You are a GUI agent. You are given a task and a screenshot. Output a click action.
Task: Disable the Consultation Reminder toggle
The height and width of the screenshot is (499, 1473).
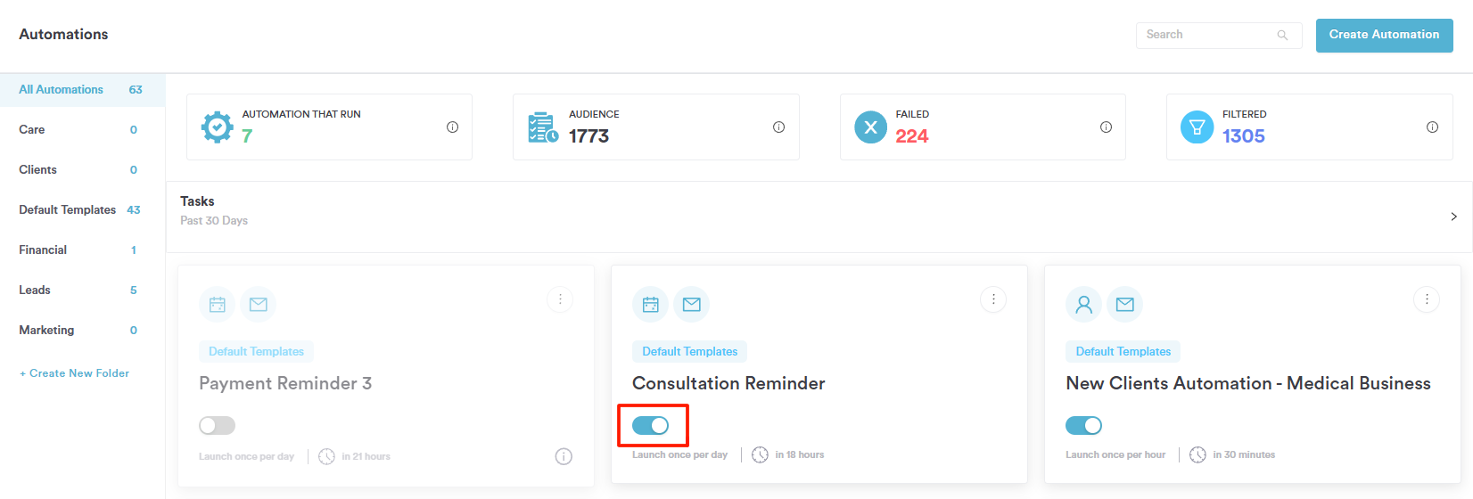click(650, 426)
